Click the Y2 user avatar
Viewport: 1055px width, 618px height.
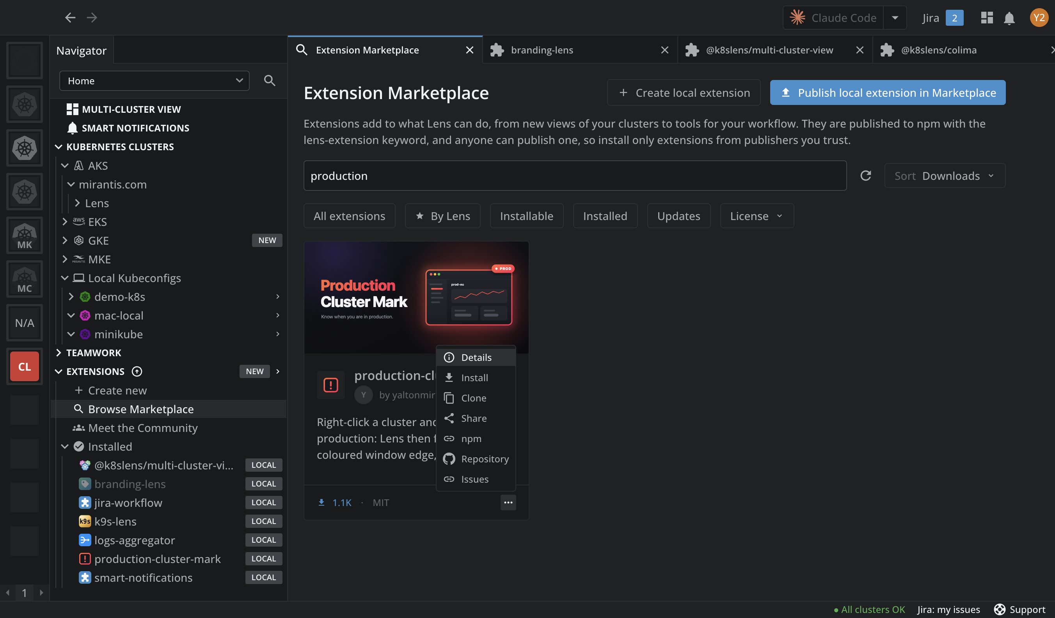coord(1039,18)
